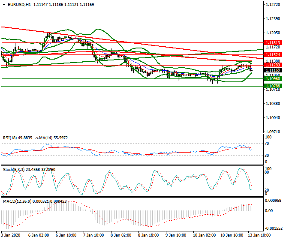
Task: Click the 8 Jan 18:00 time axis label
Action: [x=148, y=235]
